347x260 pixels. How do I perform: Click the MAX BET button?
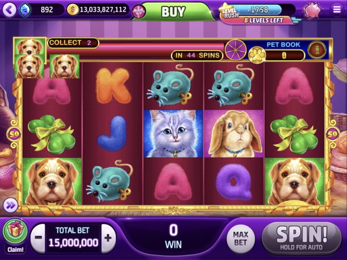241,238
